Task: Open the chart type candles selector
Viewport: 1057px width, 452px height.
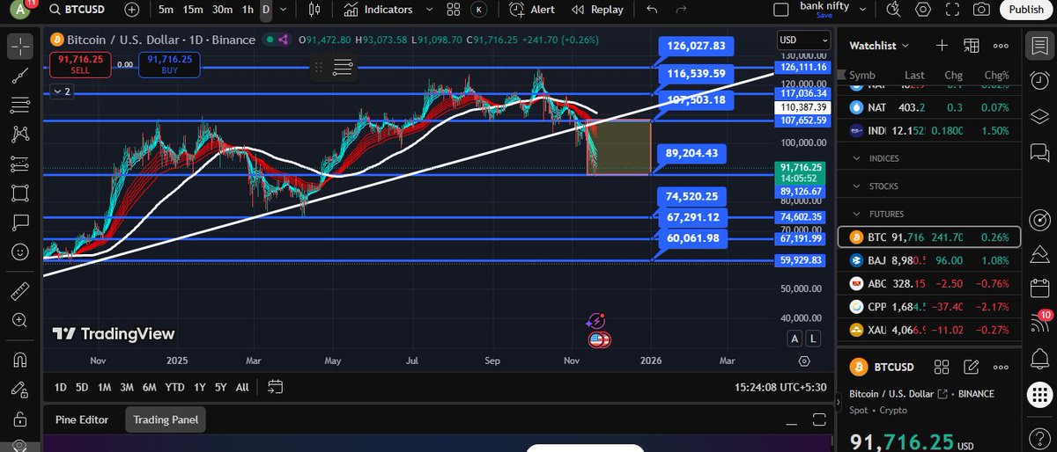Action: tap(316, 10)
